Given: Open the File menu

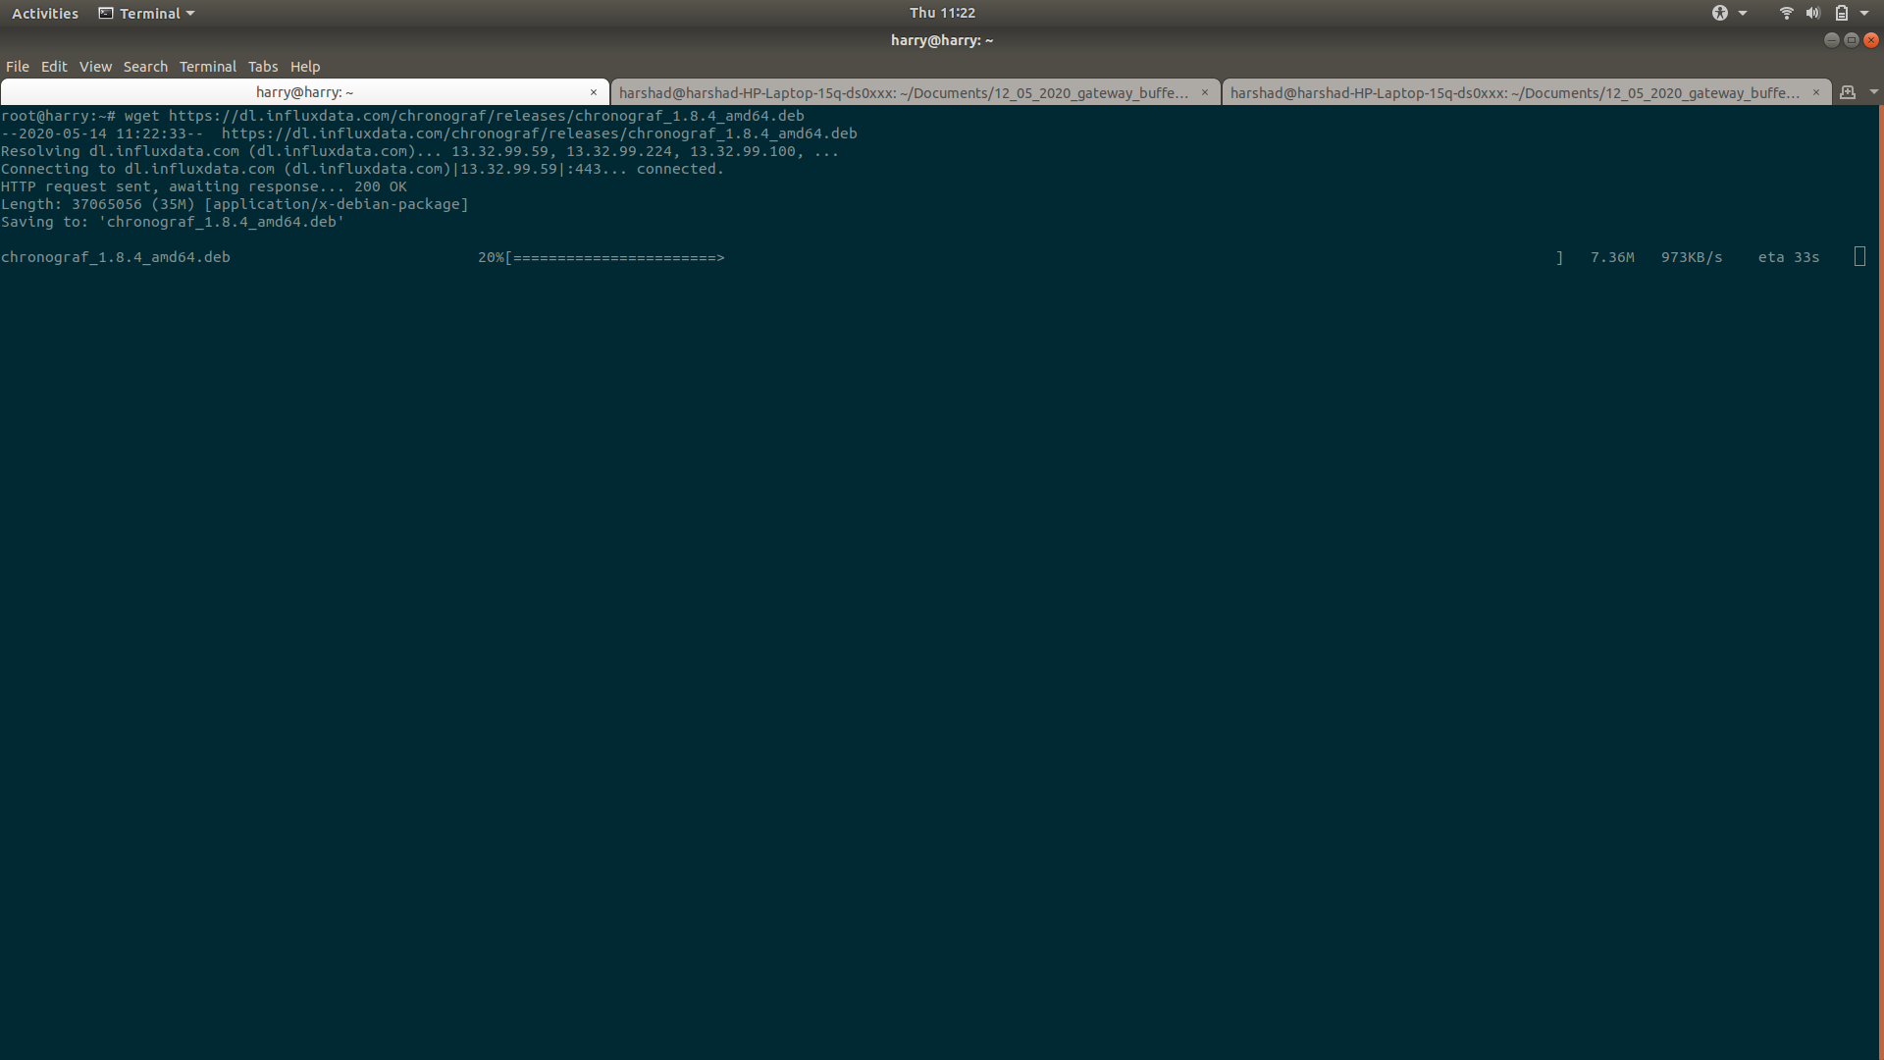Looking at the screenshot, I should pyautogui.click(x=18, y=67).
